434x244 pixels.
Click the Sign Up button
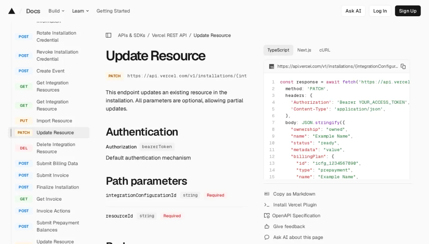(408, 11)
